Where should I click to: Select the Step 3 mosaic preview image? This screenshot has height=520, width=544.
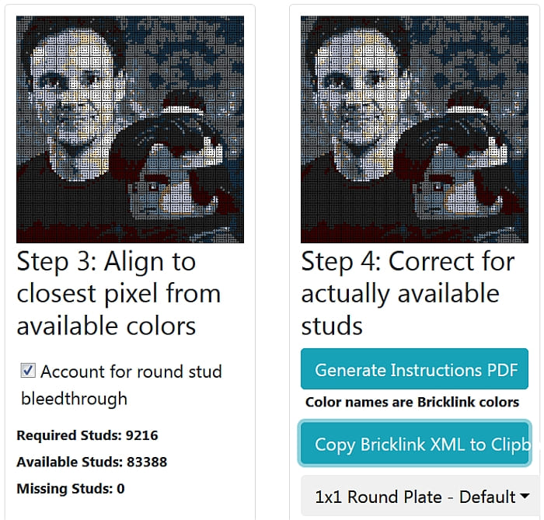(x=130, y=130)
